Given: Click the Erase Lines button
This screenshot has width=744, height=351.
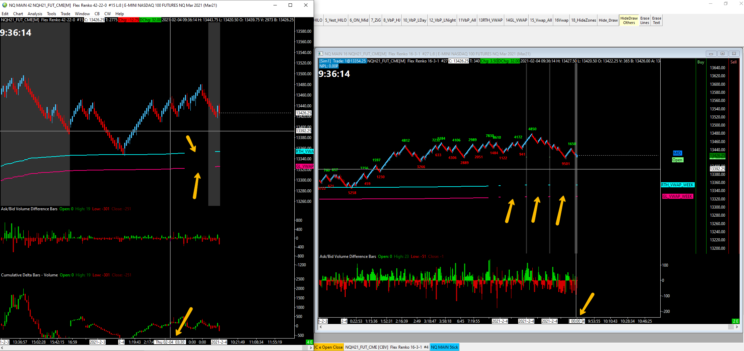Looking at the screenshot, I should click(x=645, y=20).
